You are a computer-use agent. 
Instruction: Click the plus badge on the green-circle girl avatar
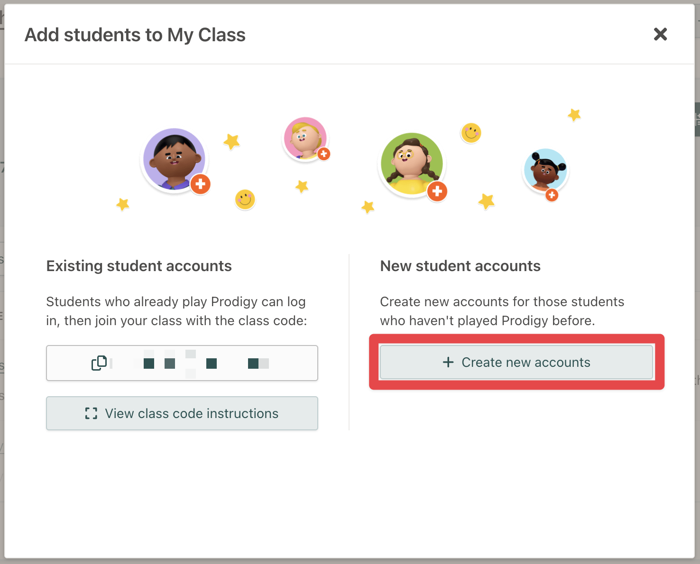(437, 191)
